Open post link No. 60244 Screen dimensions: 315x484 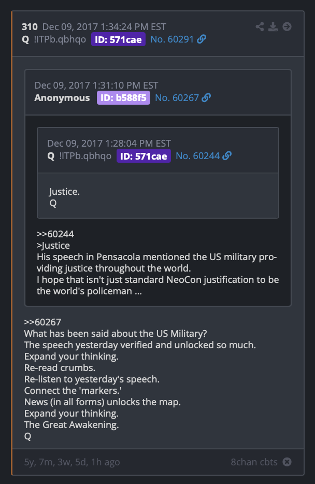197,155
